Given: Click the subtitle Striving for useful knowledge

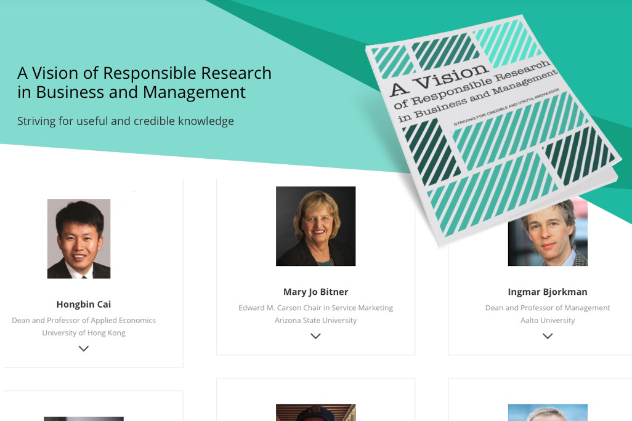Looking at the screenshot, I should 125,121.
